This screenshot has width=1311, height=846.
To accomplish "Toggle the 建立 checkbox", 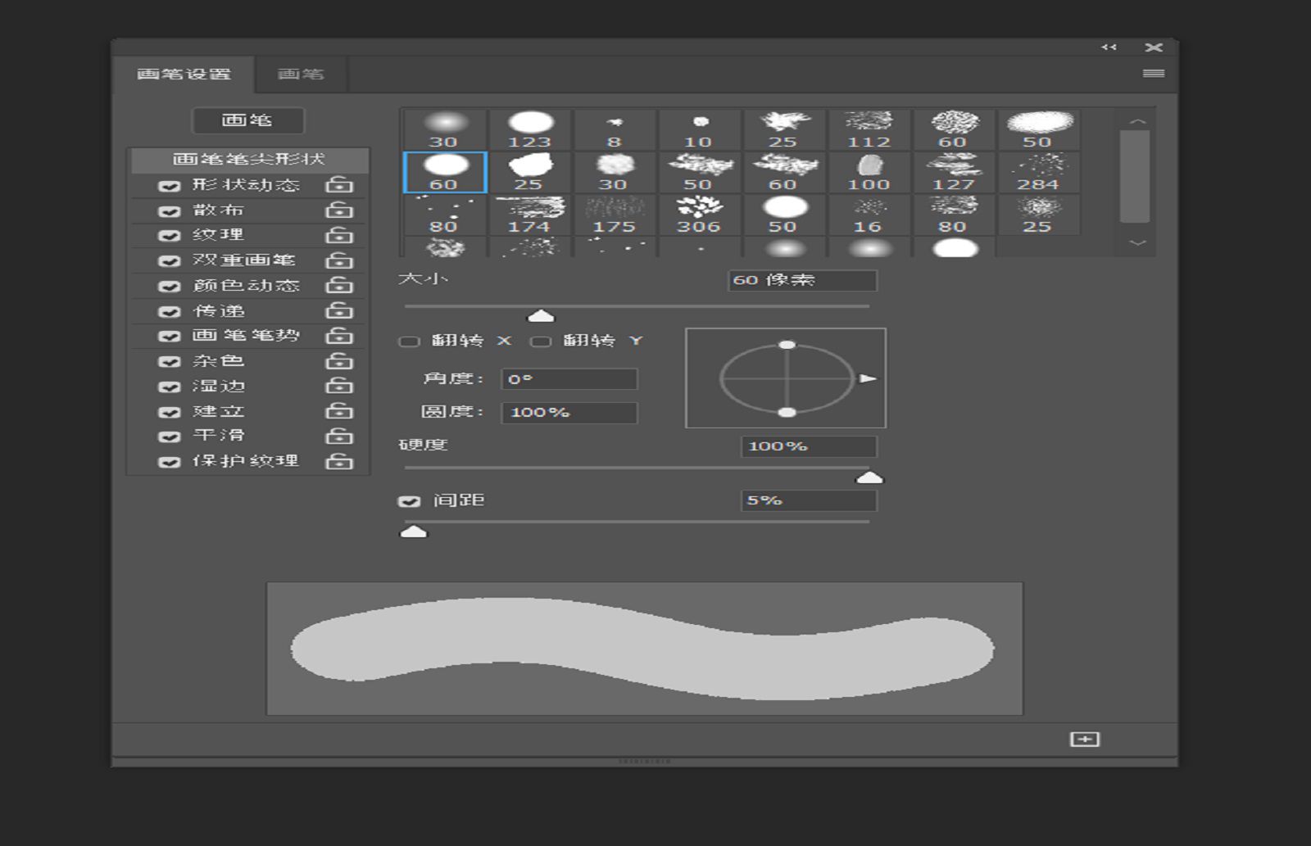I will [x=169, y=412].
